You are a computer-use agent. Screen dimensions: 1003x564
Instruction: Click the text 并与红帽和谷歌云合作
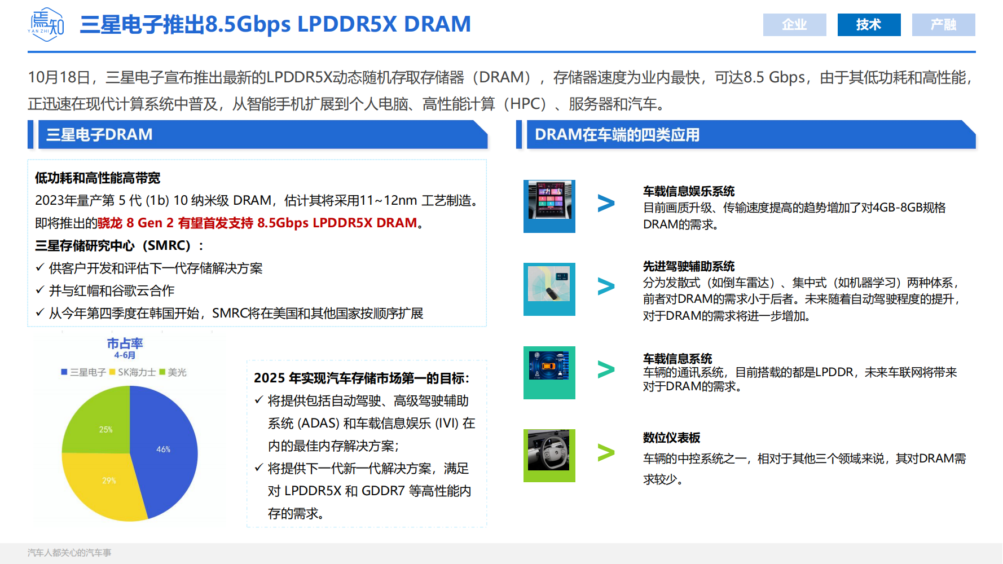pos(112,291)
